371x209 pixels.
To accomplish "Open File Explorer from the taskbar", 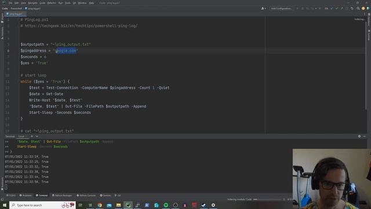I will pos(118,205).
